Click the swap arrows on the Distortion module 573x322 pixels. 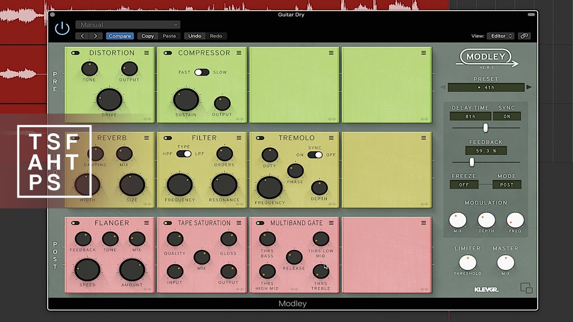(148, 119)
